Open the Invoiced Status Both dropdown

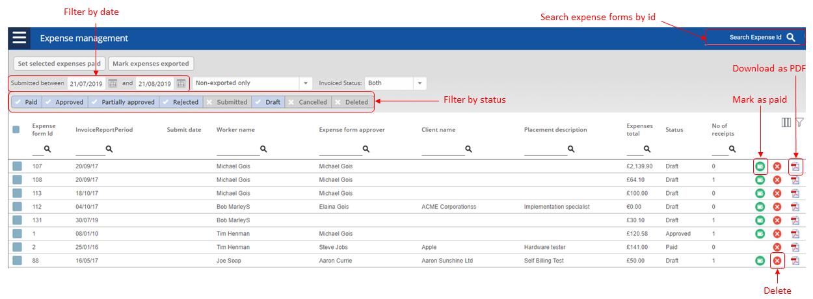tap(395, 83)
